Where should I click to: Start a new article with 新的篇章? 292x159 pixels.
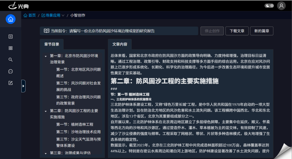pos(261,31)
